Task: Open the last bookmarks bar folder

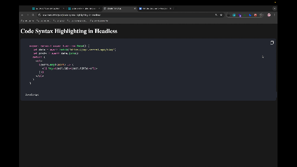Action: (99, 21)
